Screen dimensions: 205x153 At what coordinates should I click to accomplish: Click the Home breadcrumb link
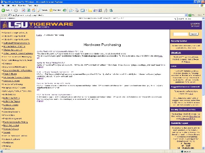pos(39,35)
